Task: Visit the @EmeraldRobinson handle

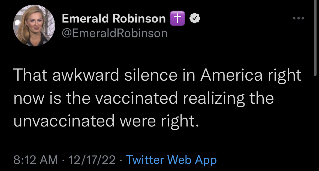Action: point(115,33)
